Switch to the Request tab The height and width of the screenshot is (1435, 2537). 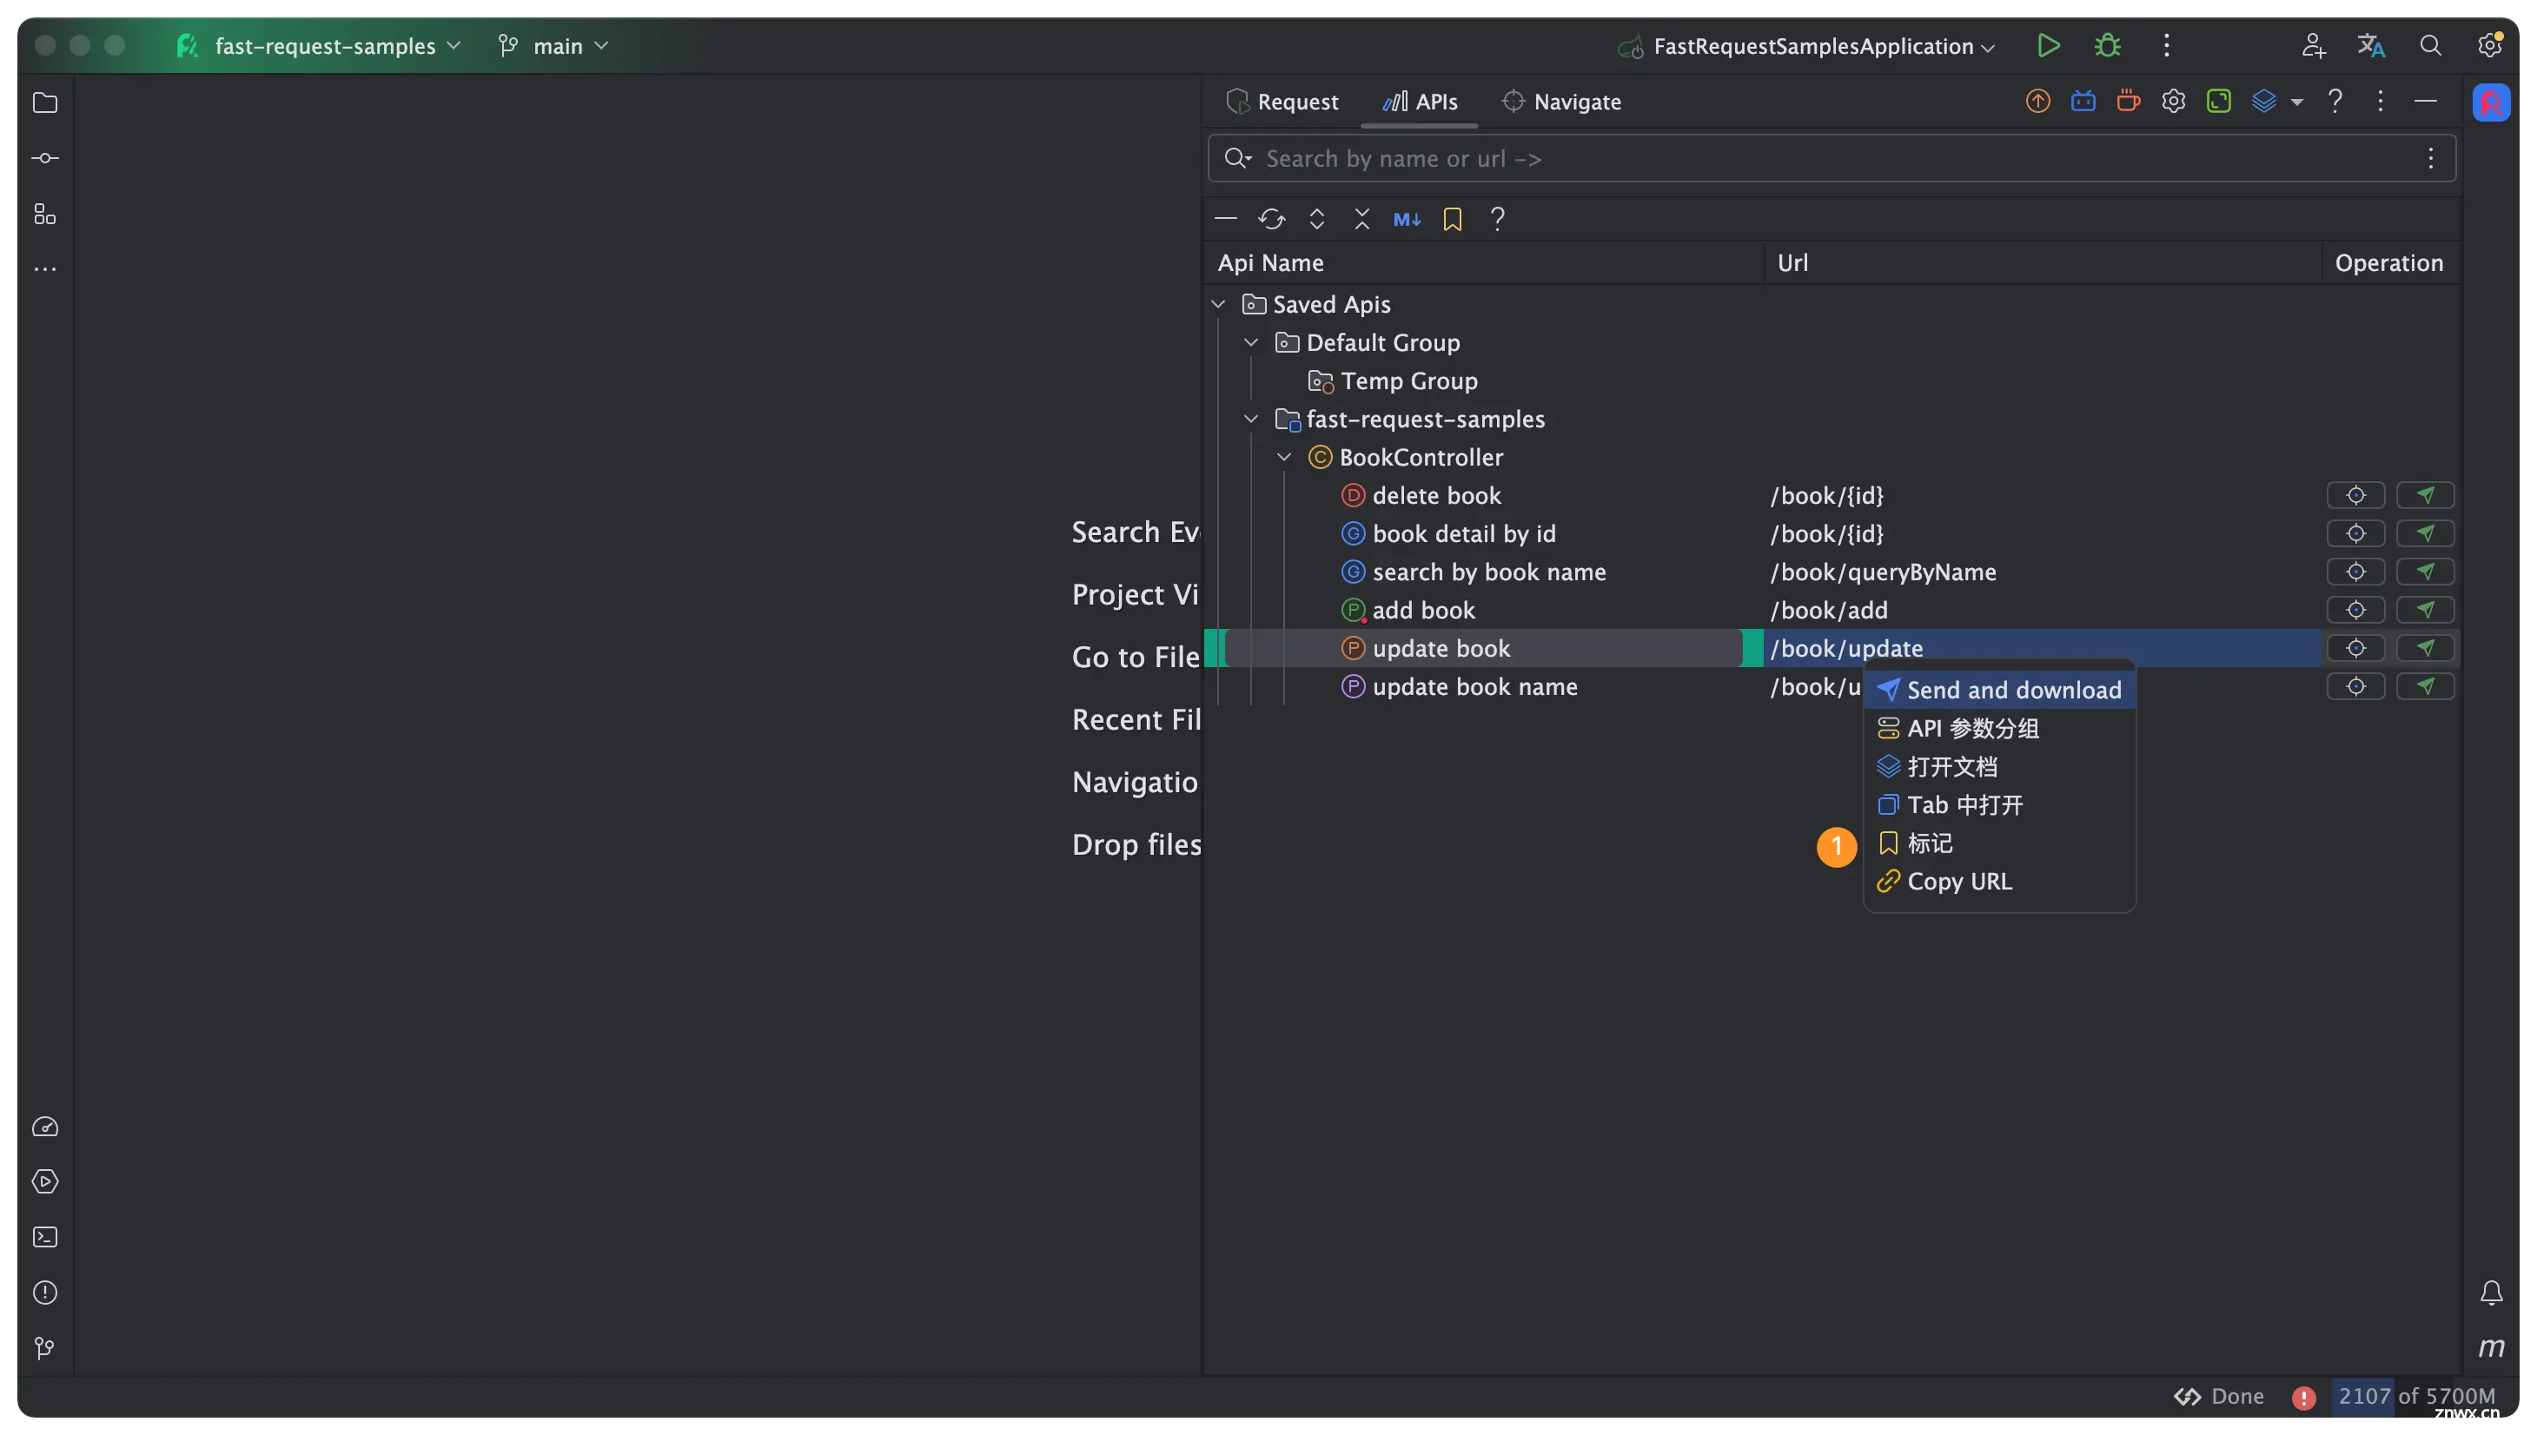tap(1282, 102)
